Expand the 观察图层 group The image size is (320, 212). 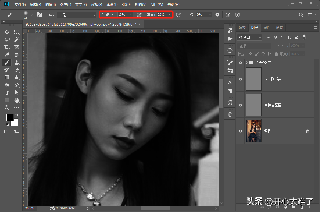pyautogui.click(x=247, y=63)
